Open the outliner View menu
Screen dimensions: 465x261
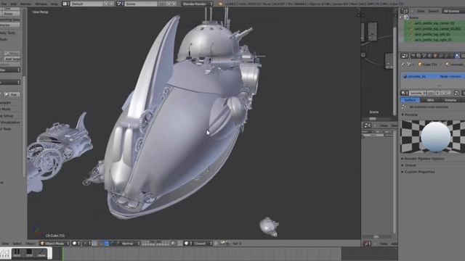pos(421,12)
